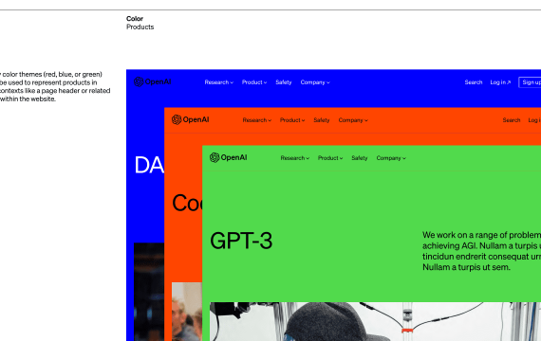Open Safety link in blue header

pyautogui.click(x=284, y=82)
